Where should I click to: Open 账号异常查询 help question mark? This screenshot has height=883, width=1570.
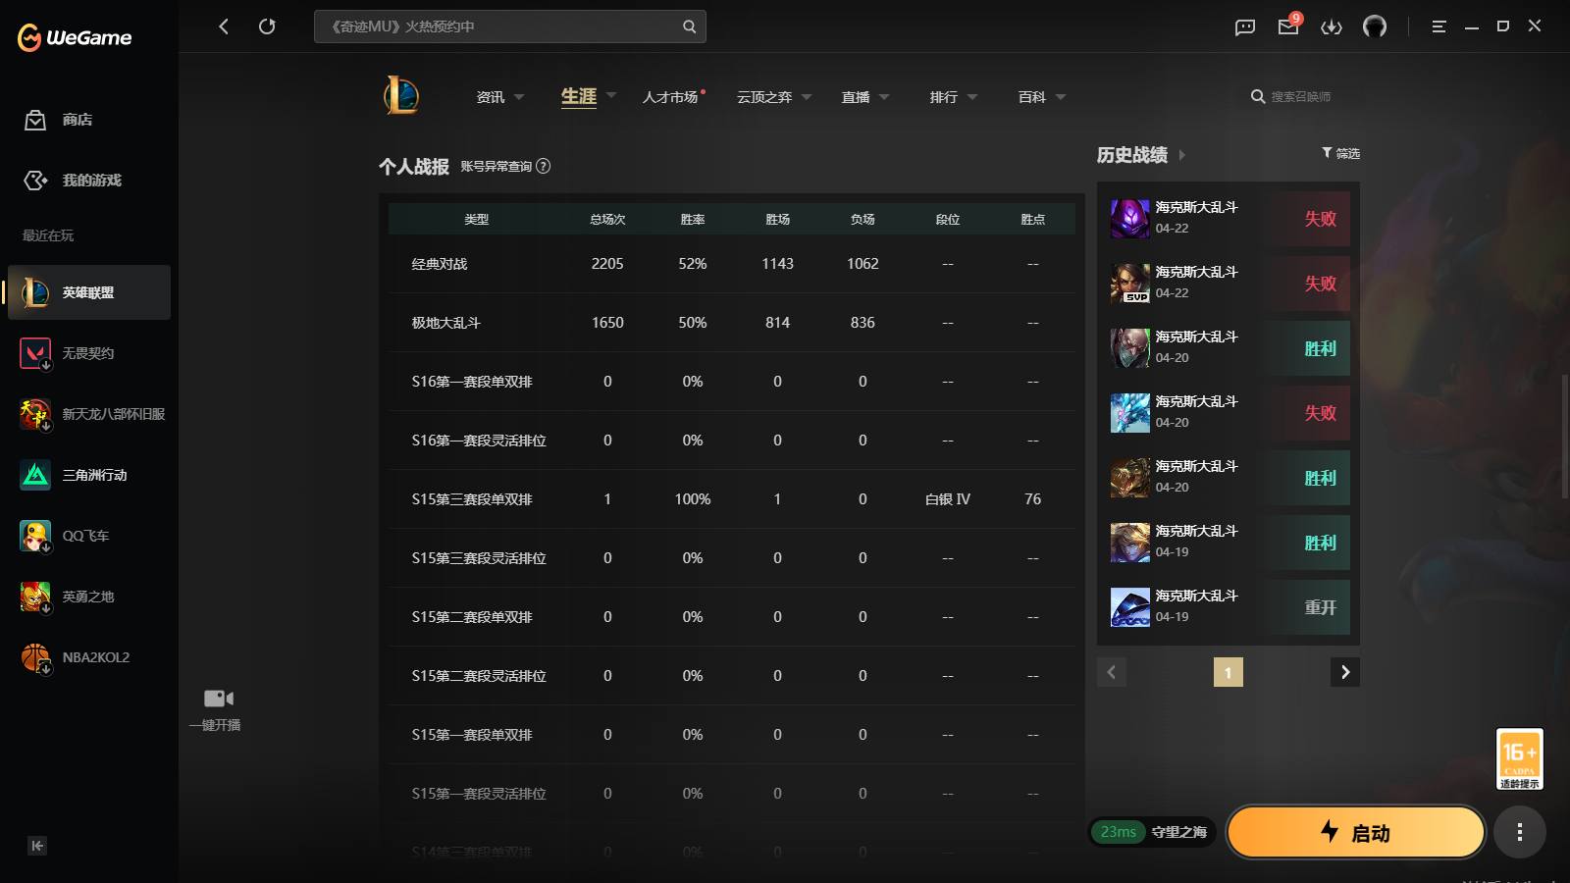544,166
